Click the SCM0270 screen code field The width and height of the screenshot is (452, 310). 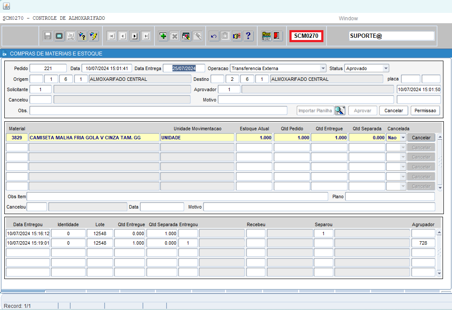(x=306, y=36)
